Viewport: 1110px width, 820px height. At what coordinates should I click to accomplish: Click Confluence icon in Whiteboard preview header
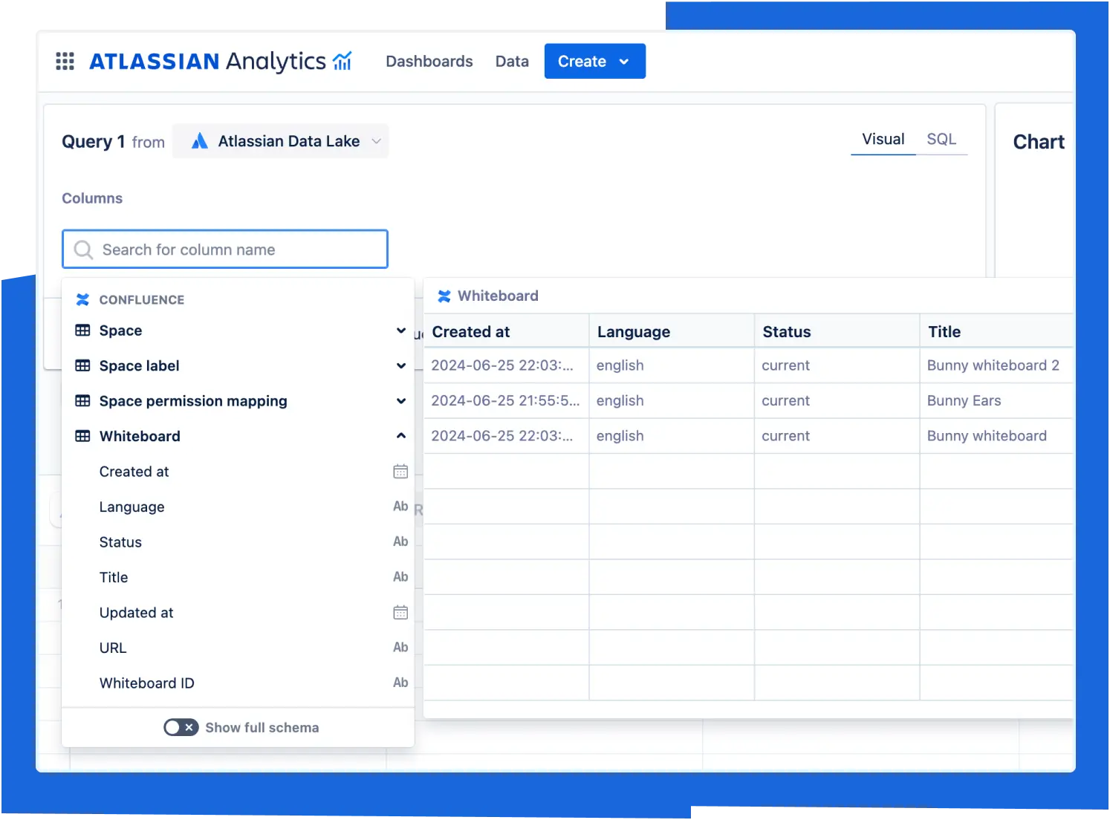click(444, 296)
